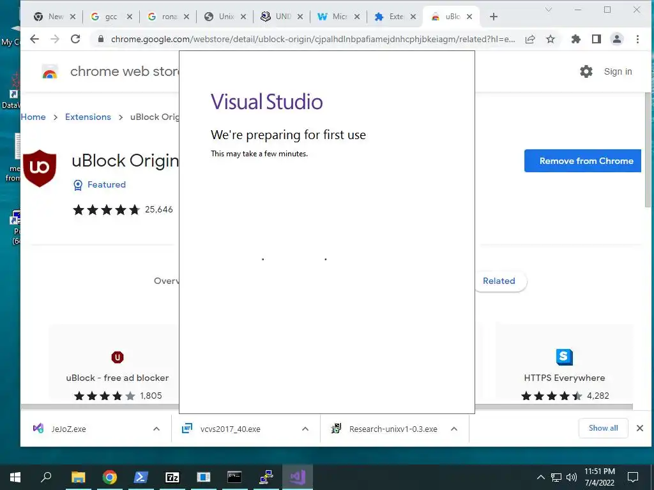
Task: Open Chrome Web Store settings gear
Action: 586,71
